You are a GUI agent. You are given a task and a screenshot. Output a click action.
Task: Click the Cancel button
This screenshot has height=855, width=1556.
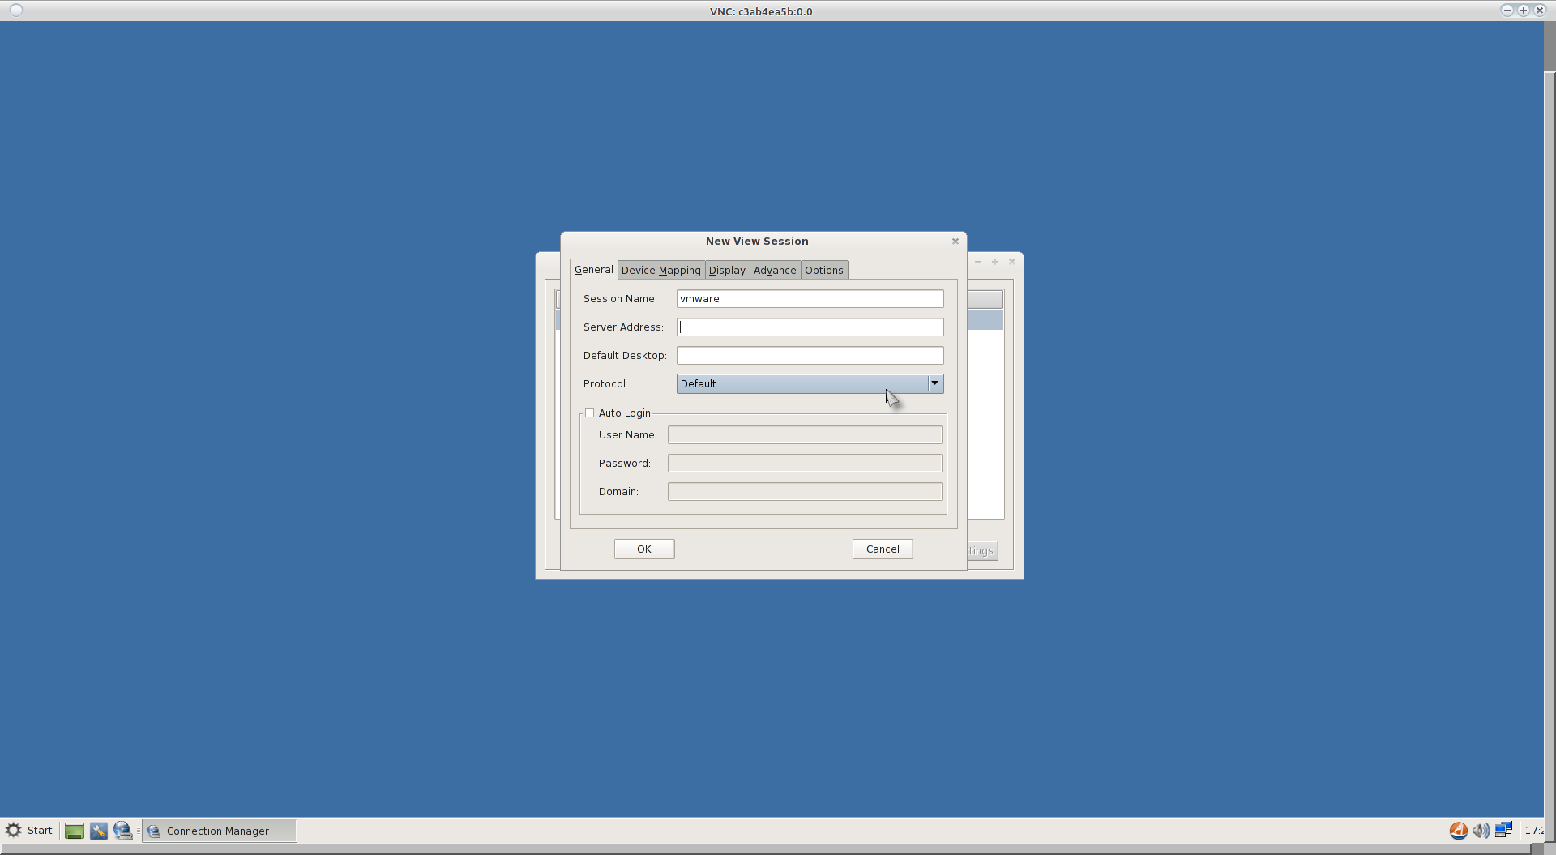[x=883, y=549]
